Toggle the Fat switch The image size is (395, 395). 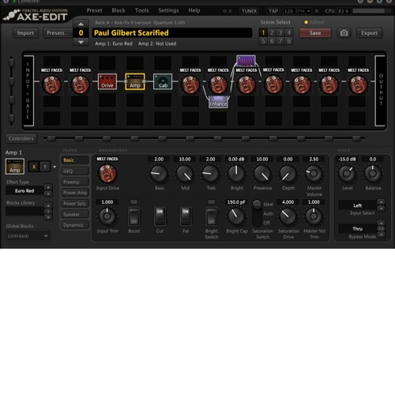point(186,216)
